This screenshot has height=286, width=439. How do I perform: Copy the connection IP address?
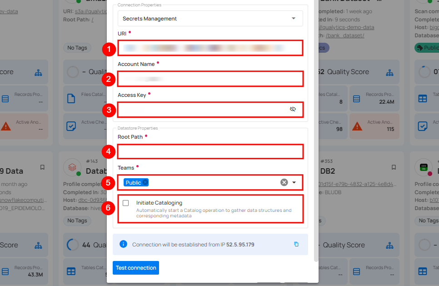296,245
